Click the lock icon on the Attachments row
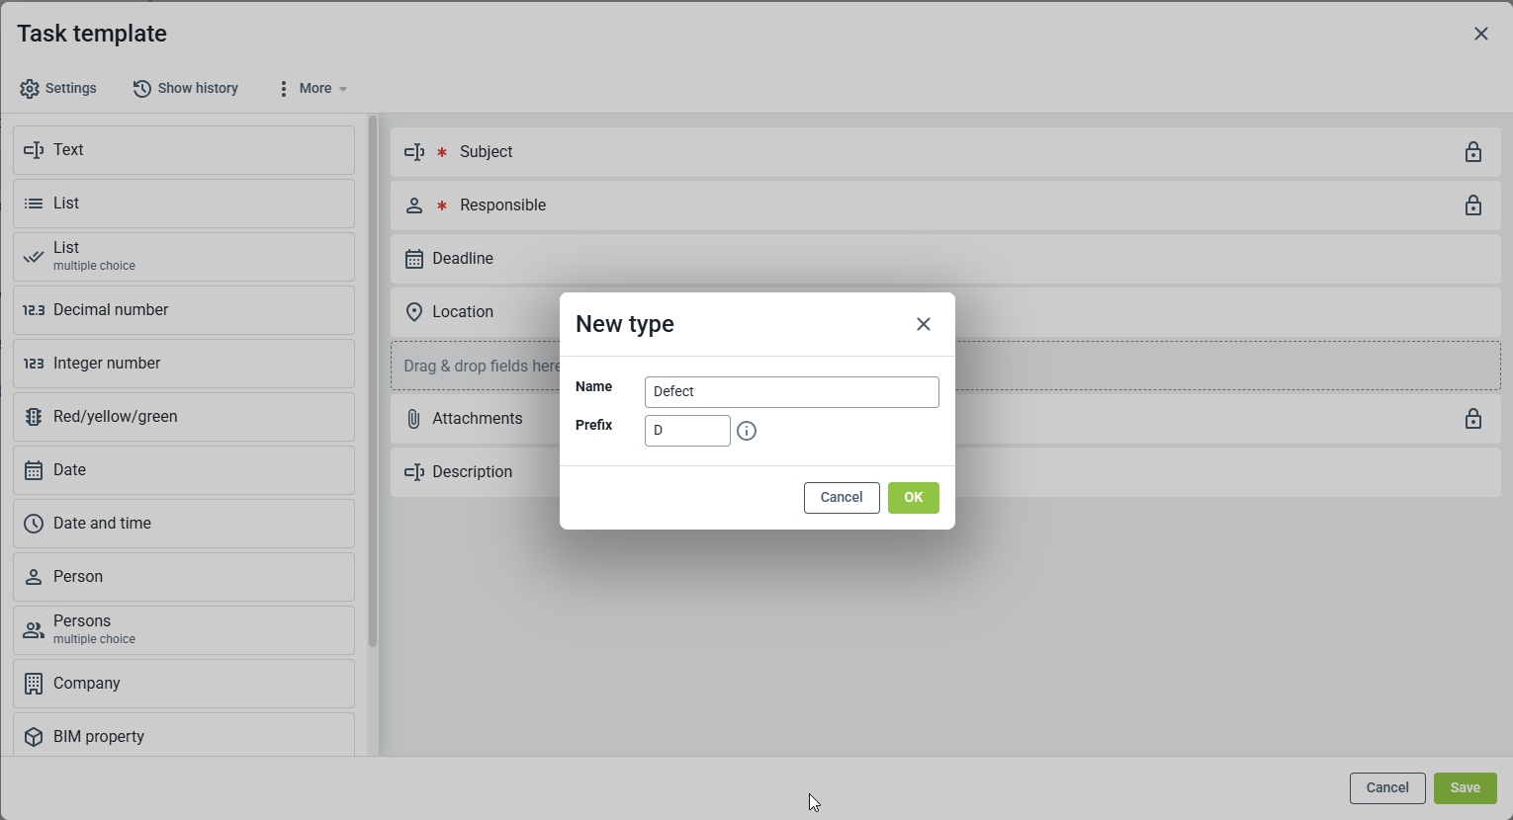The image size is (1513, 820). pos(1472,419)
